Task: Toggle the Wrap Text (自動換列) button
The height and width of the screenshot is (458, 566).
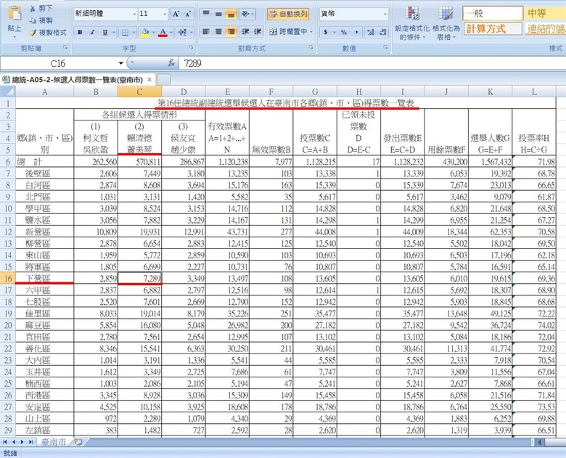Action: [x=288, y=14]
